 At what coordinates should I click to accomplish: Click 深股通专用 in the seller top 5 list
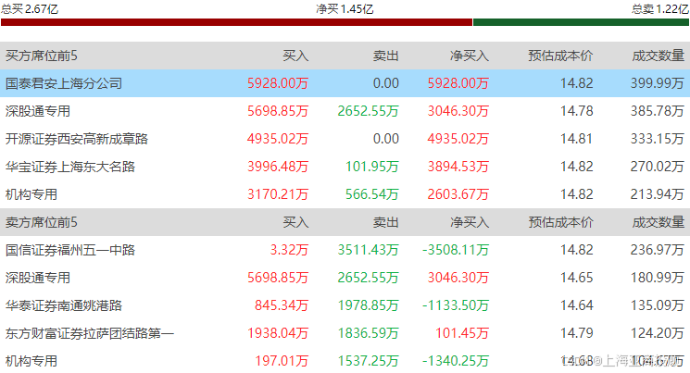(x=38, y=278)
